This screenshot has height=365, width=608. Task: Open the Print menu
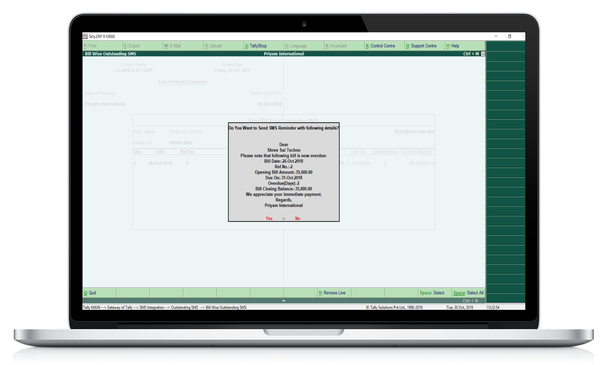pyautogui.click(x=103, y=46)
